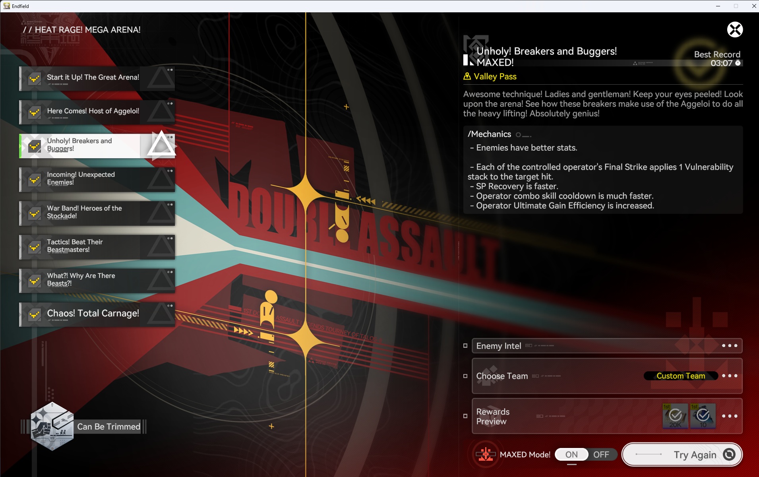Open the Rewards Preview panel
The image size is (759, 477).
607,416
